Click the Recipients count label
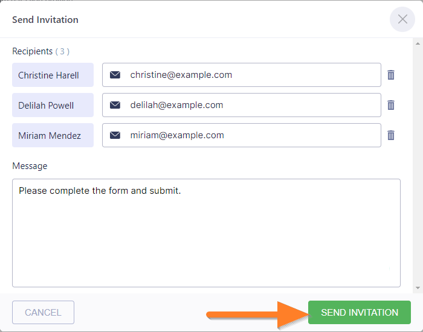The width and height of the screenshot is (423, 332). (x=62, y=51)
